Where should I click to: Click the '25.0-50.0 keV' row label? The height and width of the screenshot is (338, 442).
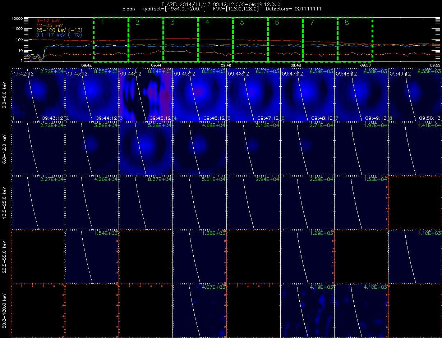pyautogui.click(x=4, y=257)
